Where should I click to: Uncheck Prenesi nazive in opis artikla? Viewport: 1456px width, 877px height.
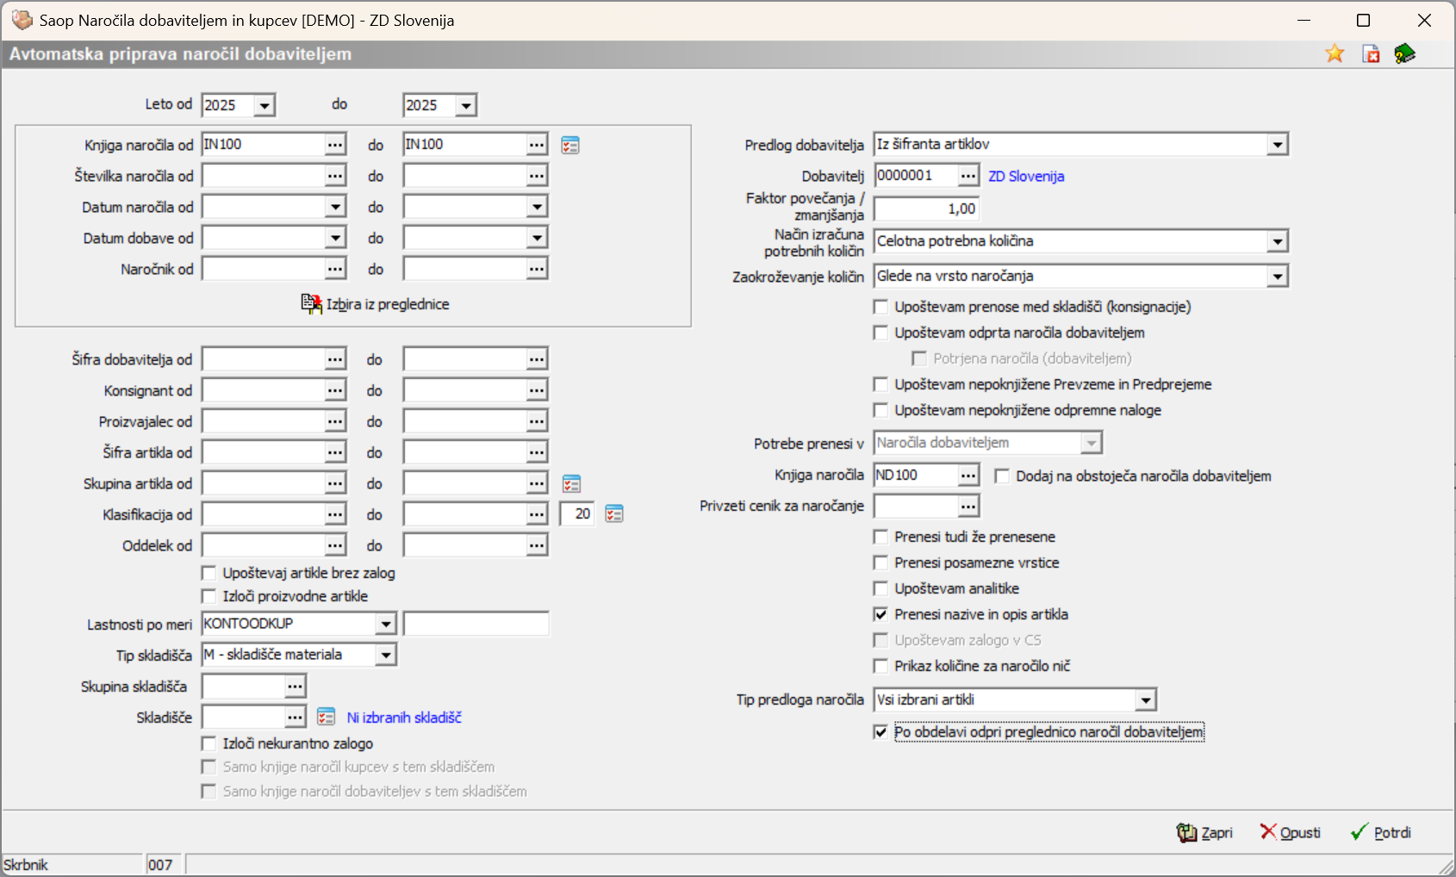pyautogui.click(x=880, y=614)
